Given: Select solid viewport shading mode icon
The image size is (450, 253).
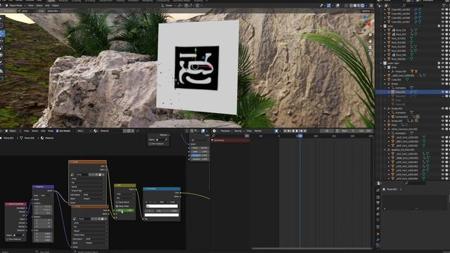Looking at the screenshot, I should (x=355, y=6).
